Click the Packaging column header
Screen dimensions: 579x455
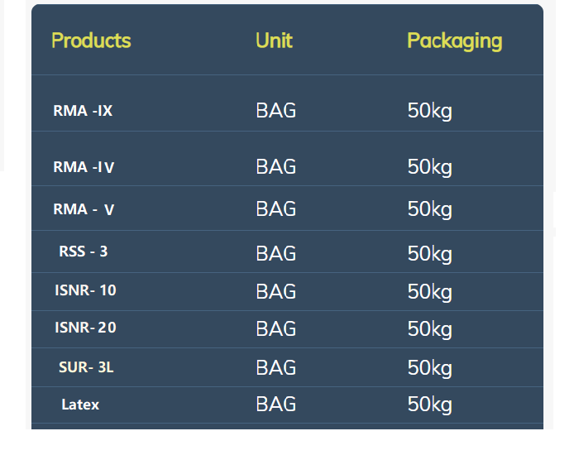pyautogui.click(x=455, y=41)
